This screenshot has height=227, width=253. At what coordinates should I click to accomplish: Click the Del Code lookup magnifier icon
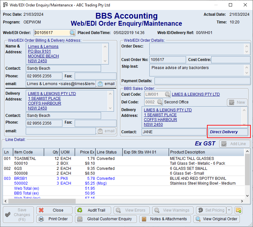click(160, 102)
